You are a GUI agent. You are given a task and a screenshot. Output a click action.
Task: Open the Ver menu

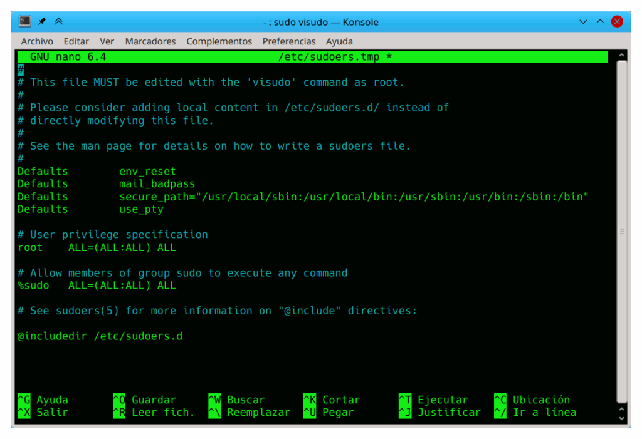107,41
